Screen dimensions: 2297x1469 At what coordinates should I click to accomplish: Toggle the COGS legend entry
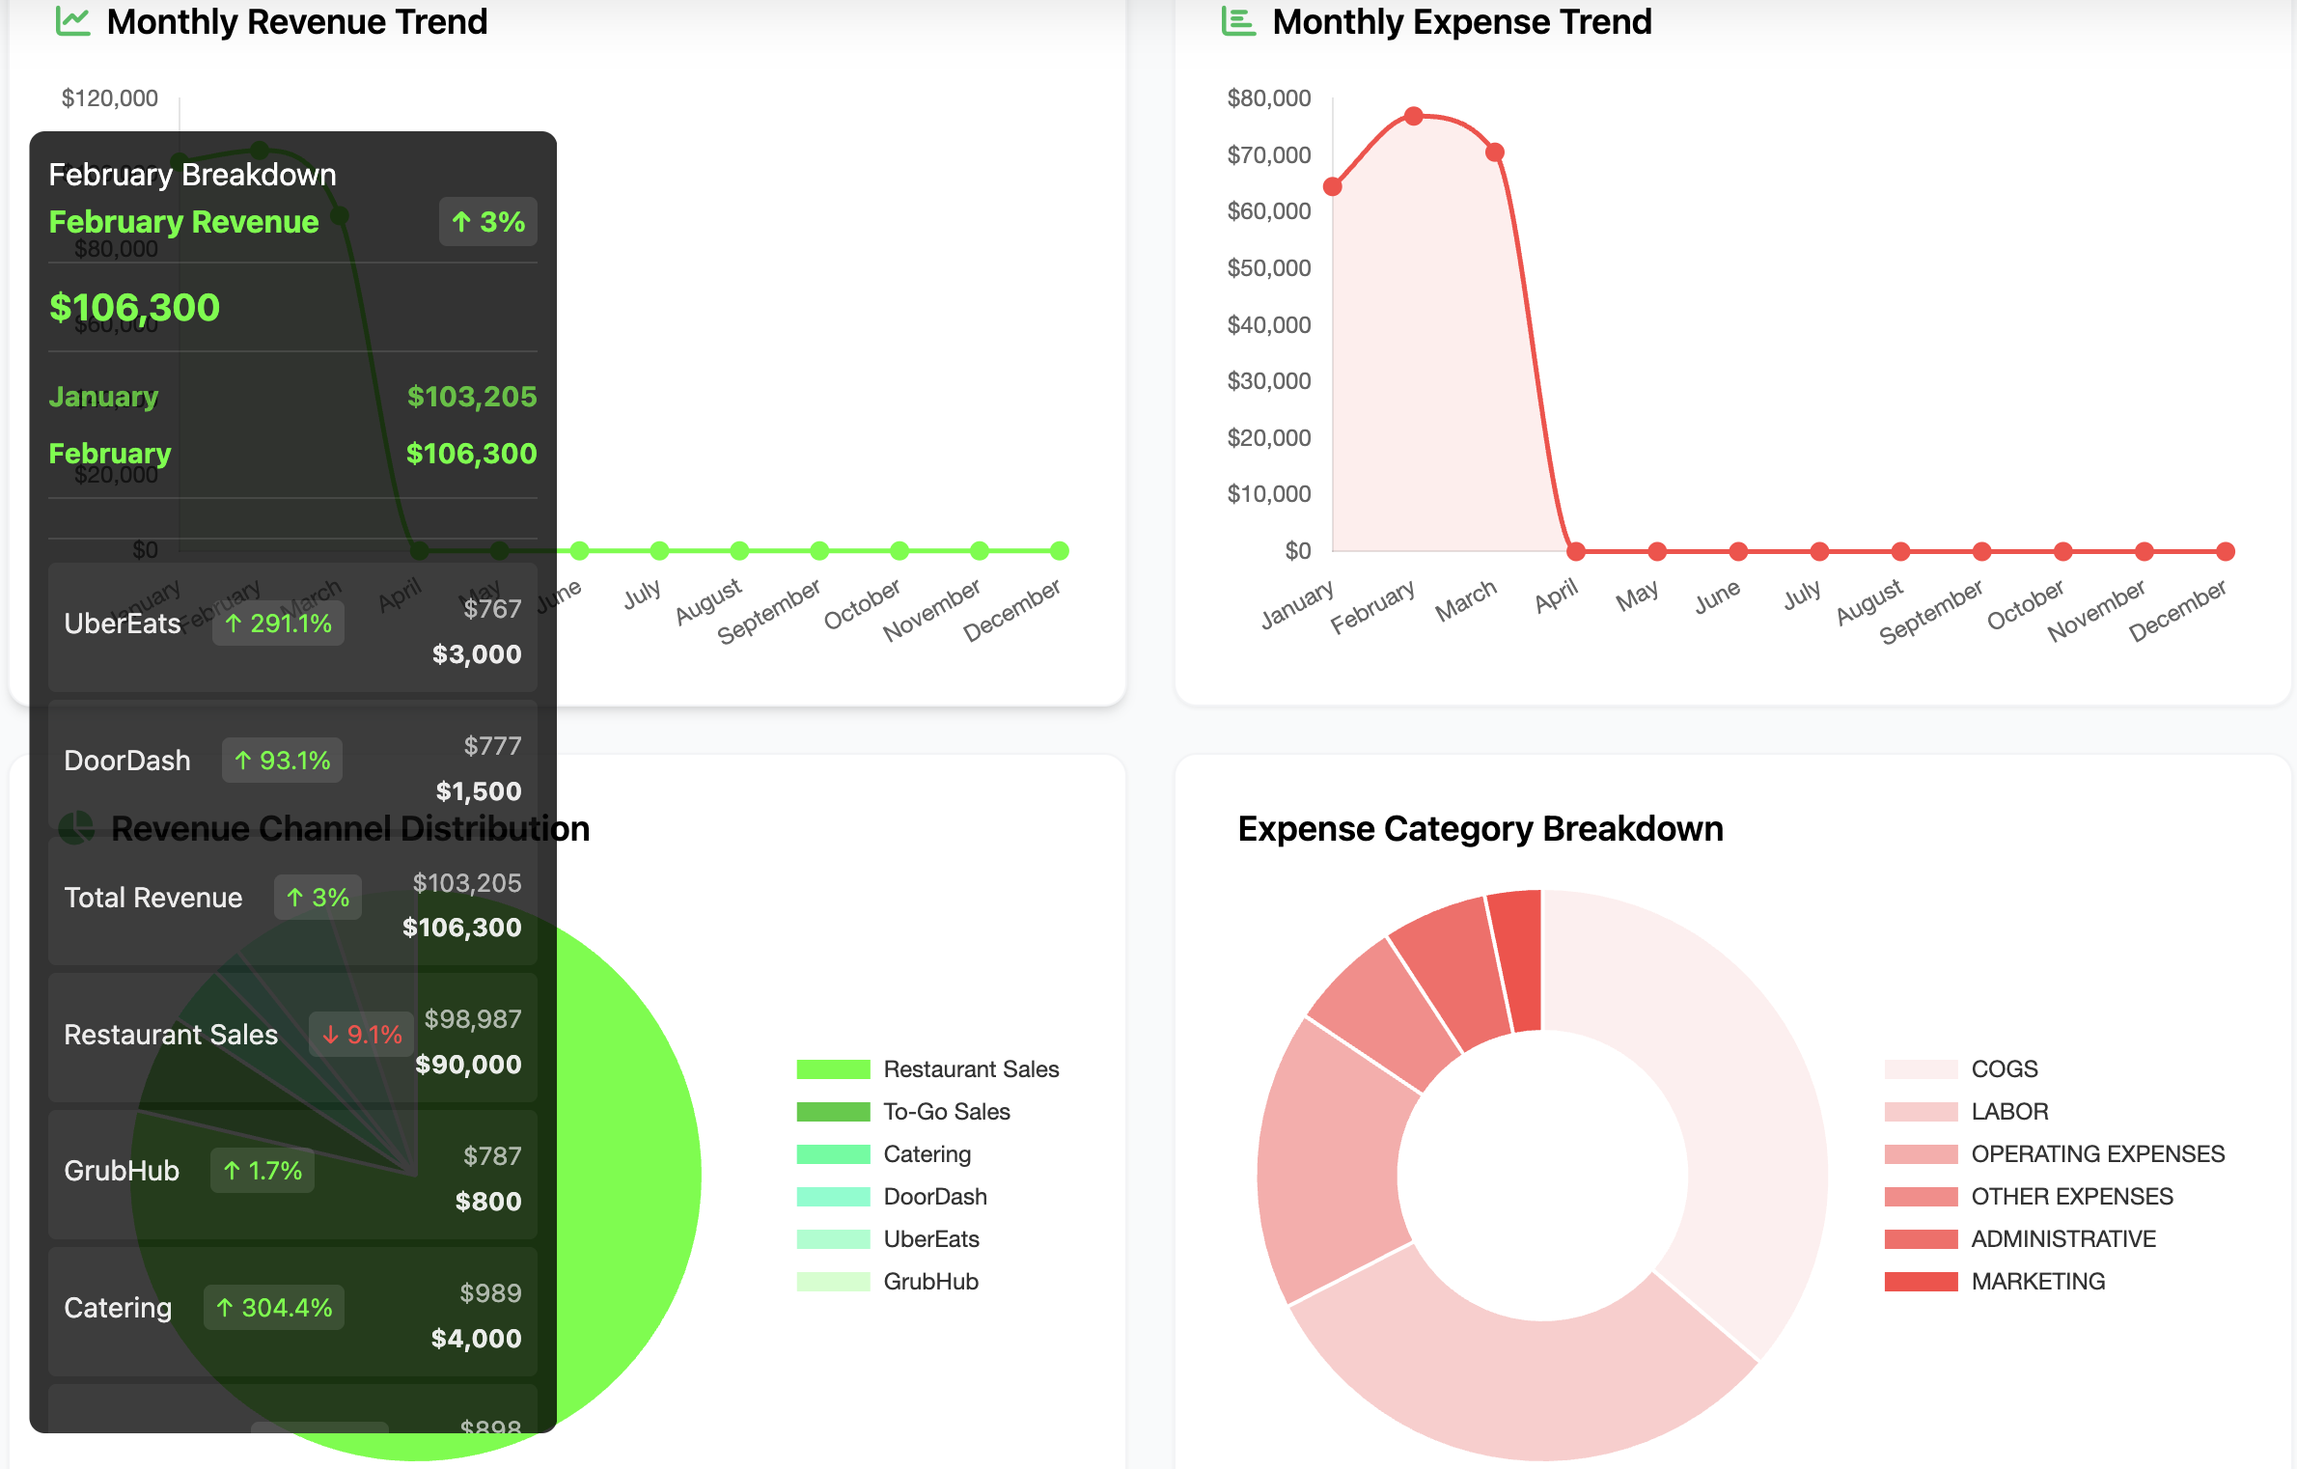(2004, 1069)
